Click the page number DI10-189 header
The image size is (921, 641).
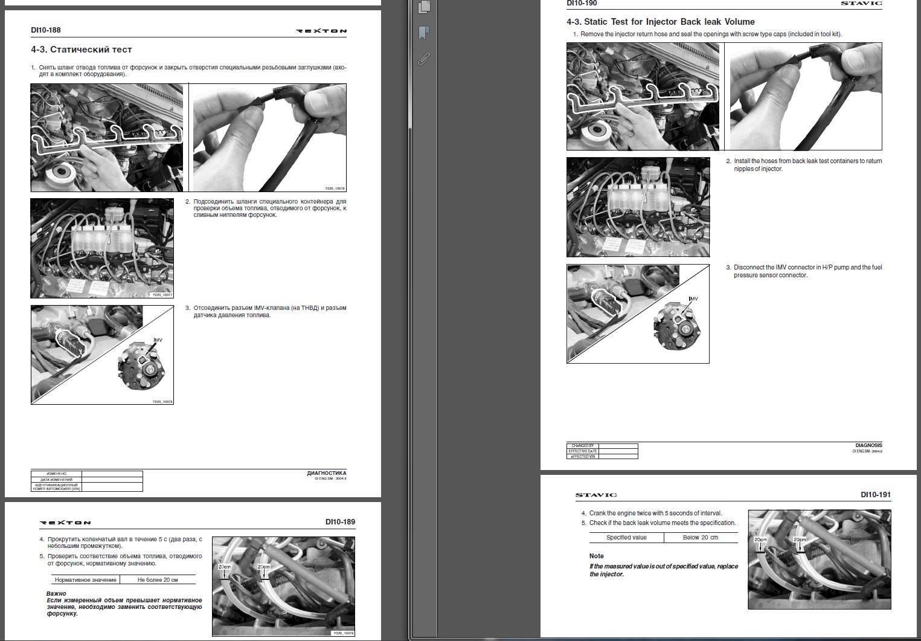336,522
